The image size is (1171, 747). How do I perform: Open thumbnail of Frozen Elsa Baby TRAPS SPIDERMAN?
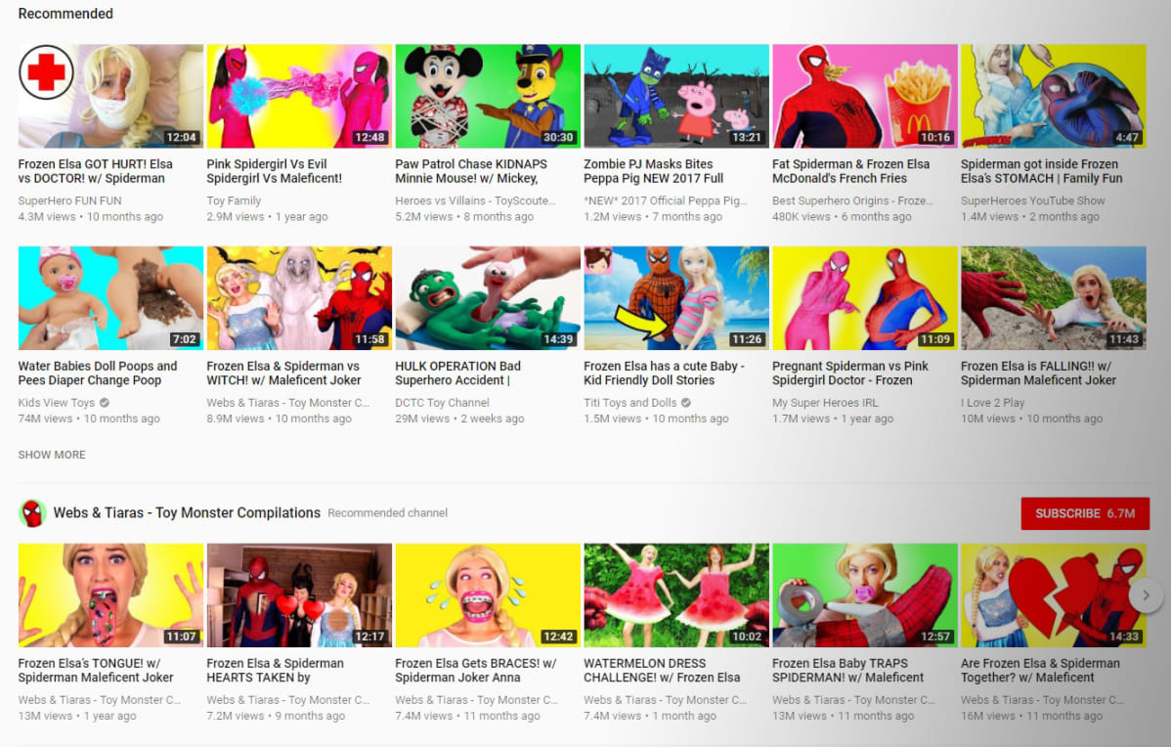pos(865,595)
